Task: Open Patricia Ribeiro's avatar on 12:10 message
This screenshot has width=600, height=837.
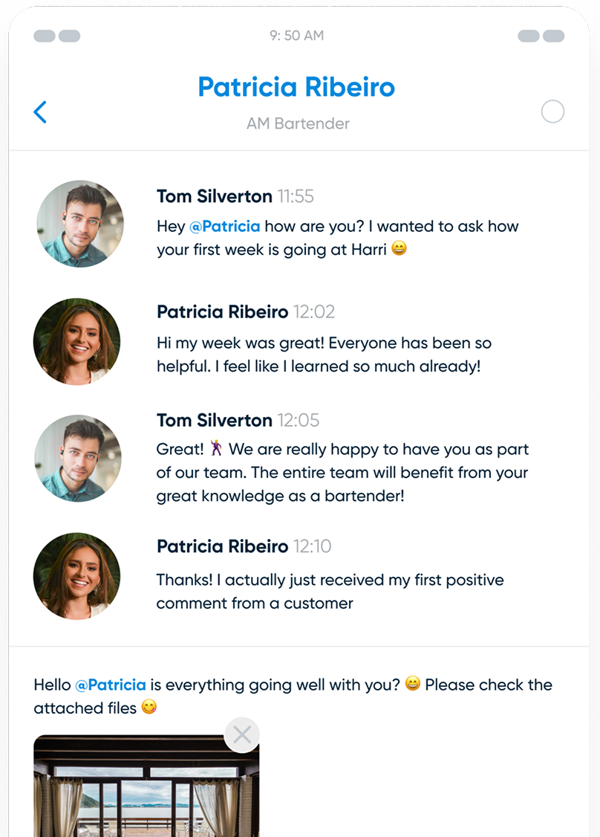Action: 77,576
